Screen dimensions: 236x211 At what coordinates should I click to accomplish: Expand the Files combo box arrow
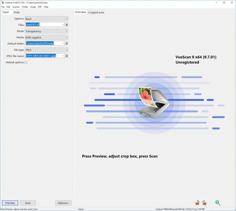click(x=63, y=25)
